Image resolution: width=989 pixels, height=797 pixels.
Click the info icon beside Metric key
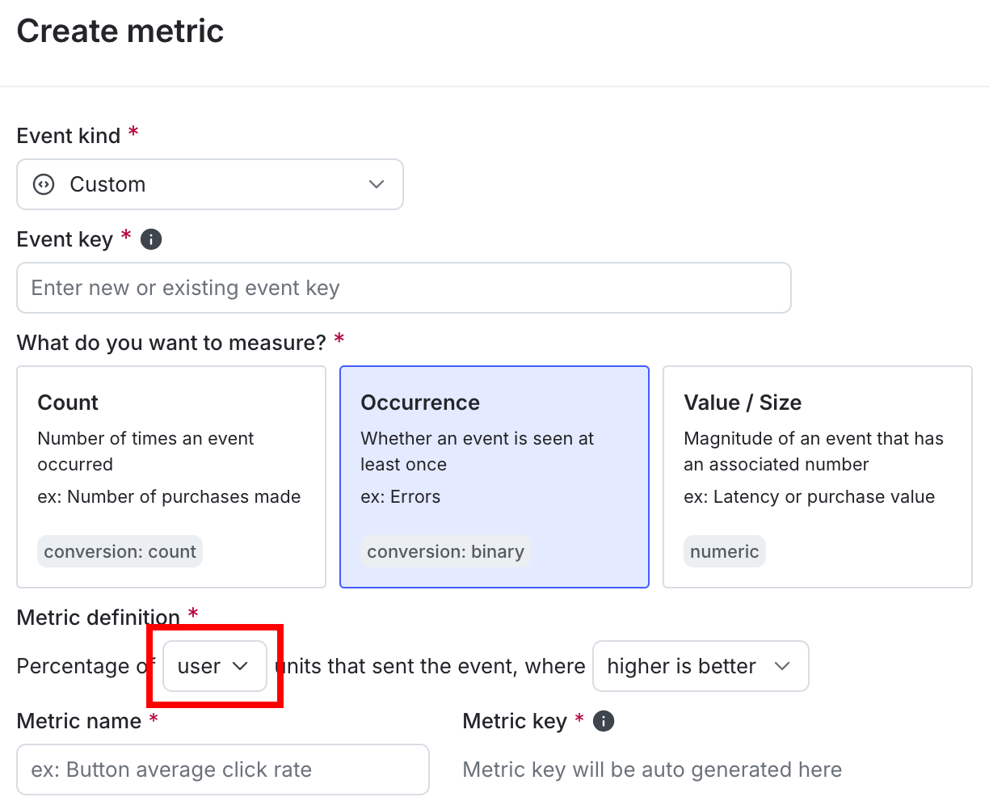(x=604, y=721)
